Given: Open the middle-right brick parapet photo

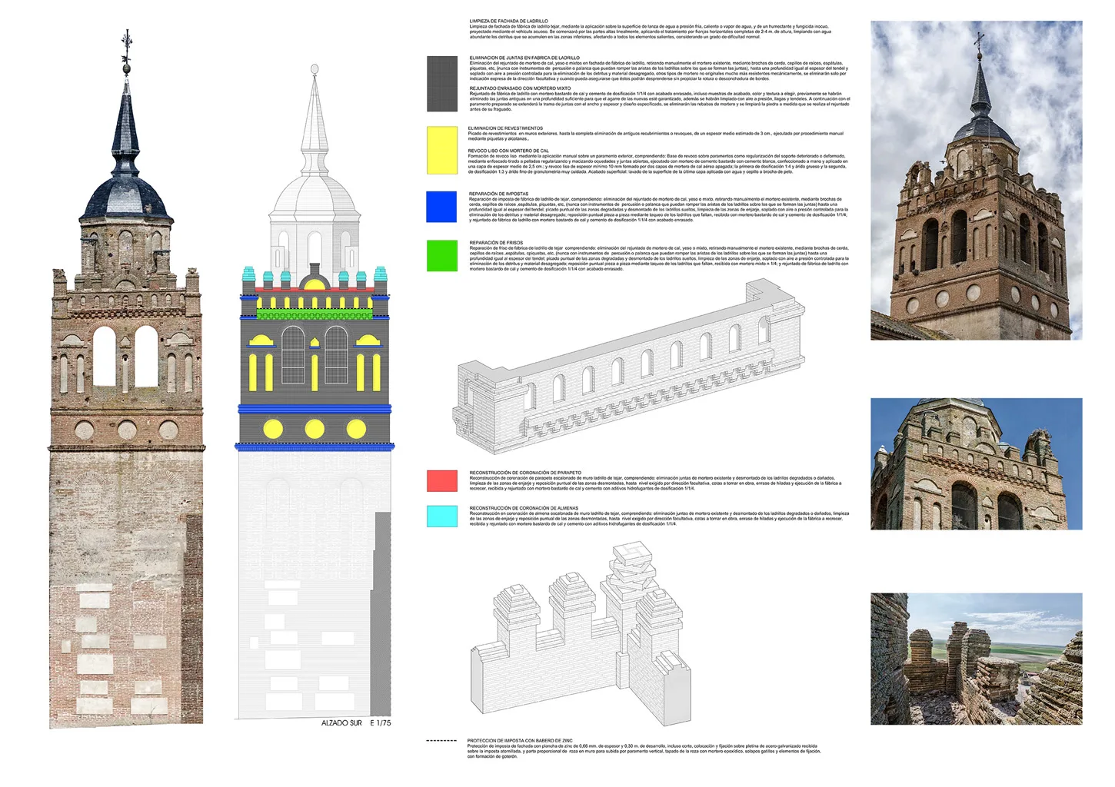Looking at the screenshot, I should tap(976, 463).
